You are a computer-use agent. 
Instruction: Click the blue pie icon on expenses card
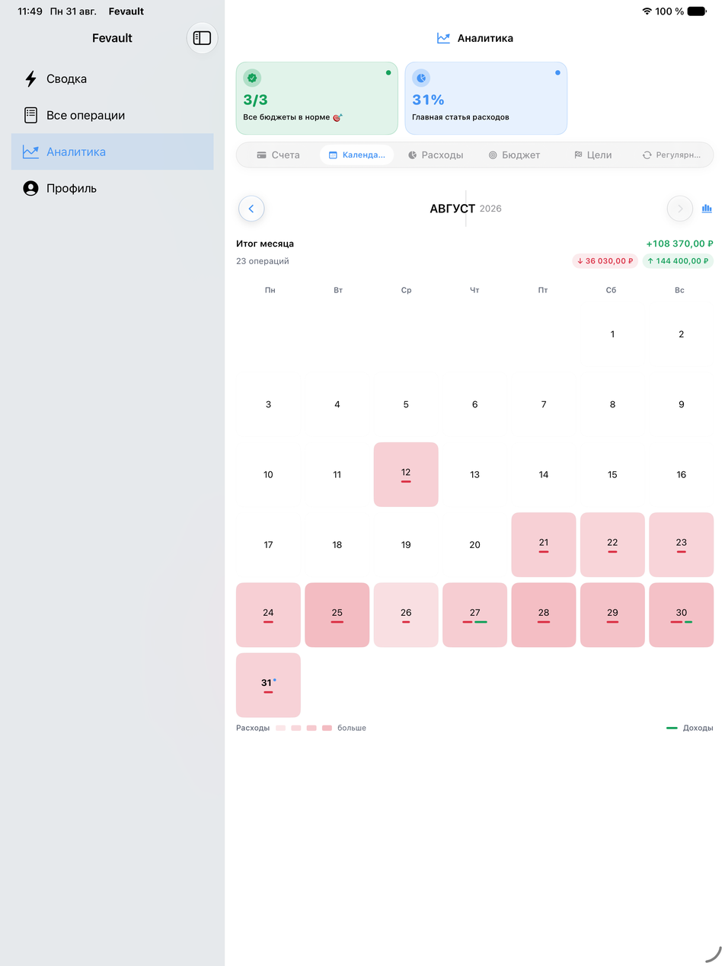click(421, 78)
